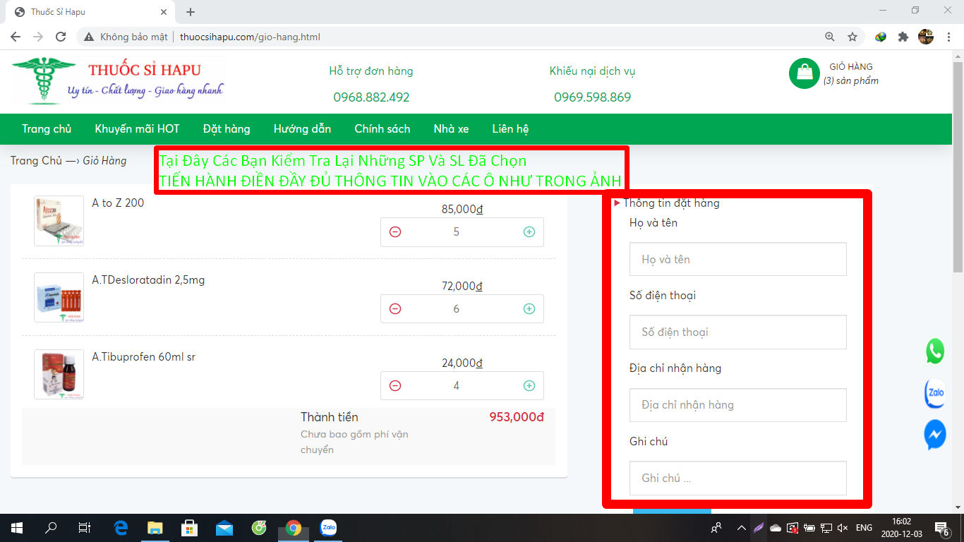Switch the ENG input language indicator
This screenshot has width=964, height=542.
(x=864, y=528)
